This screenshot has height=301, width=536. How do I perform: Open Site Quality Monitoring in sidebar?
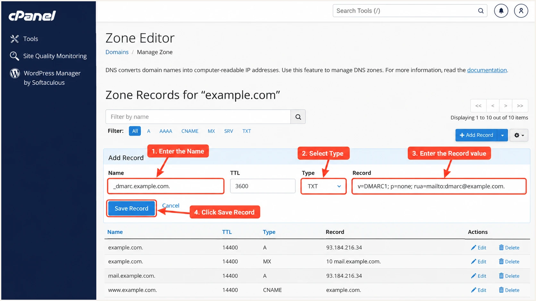(48, 56)
